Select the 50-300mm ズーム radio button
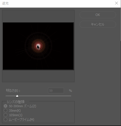The image size is (121, 126). [5, 106]
